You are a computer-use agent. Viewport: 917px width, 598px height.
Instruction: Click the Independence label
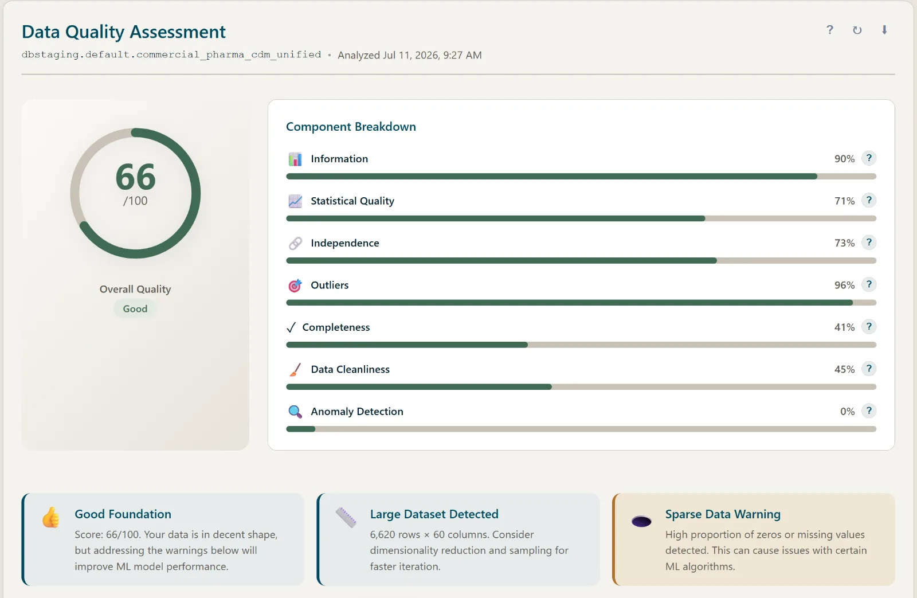(345, 243)
